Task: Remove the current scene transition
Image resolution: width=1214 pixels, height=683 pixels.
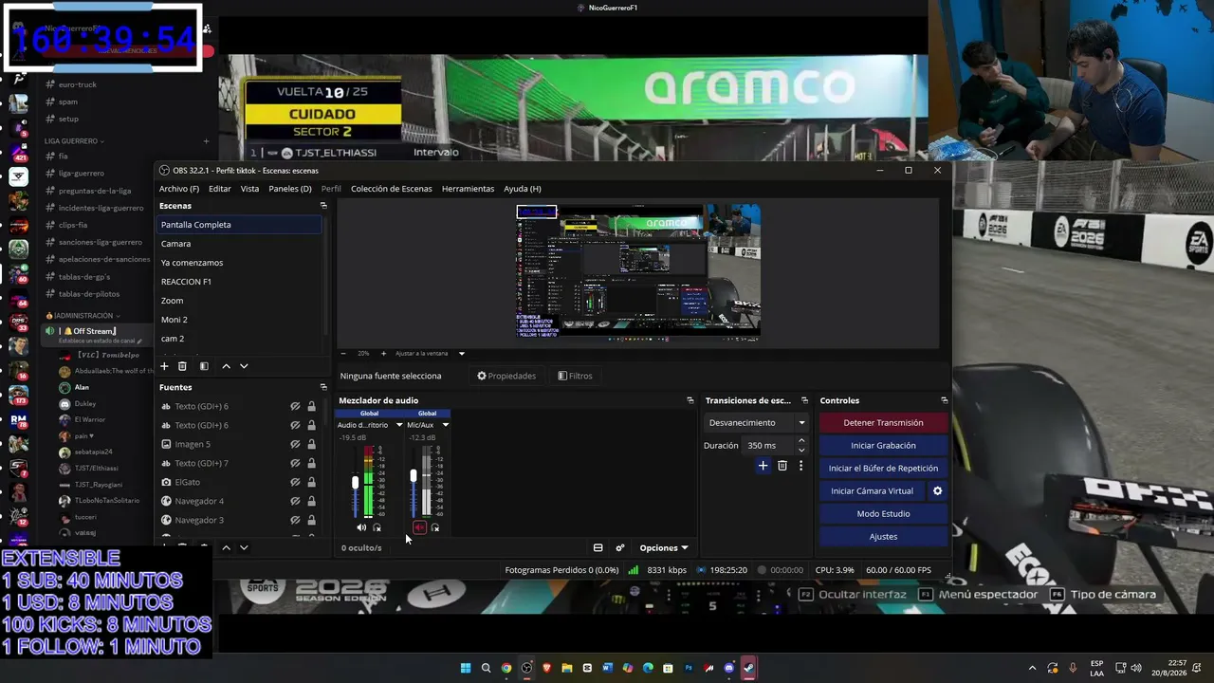Action: pos(782,466)
